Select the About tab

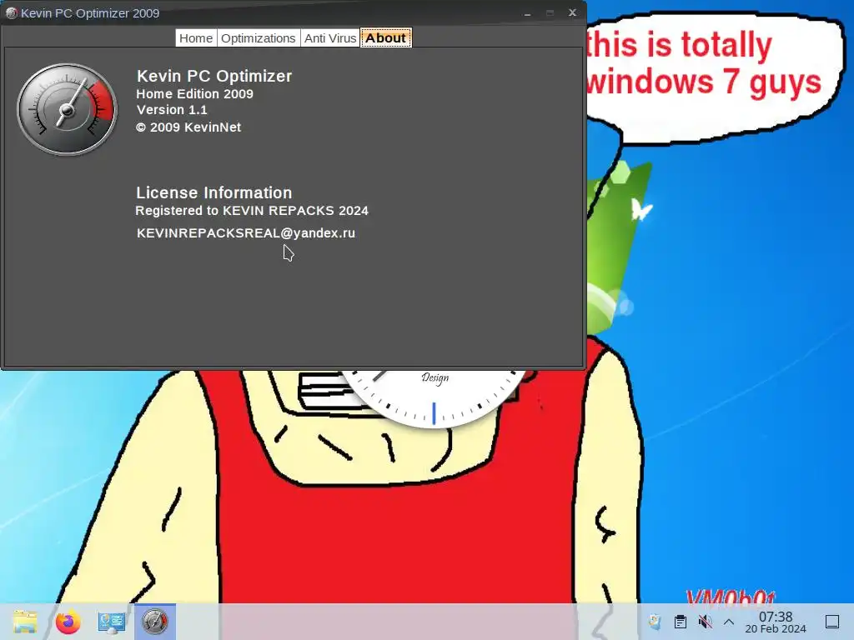click(x=385, y=38)
